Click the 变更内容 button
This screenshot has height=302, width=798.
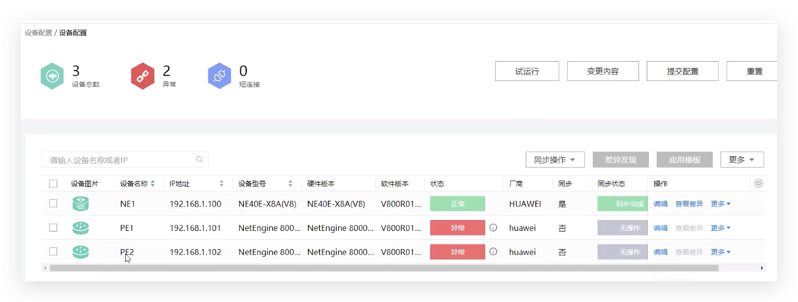(x=603, y=71)
